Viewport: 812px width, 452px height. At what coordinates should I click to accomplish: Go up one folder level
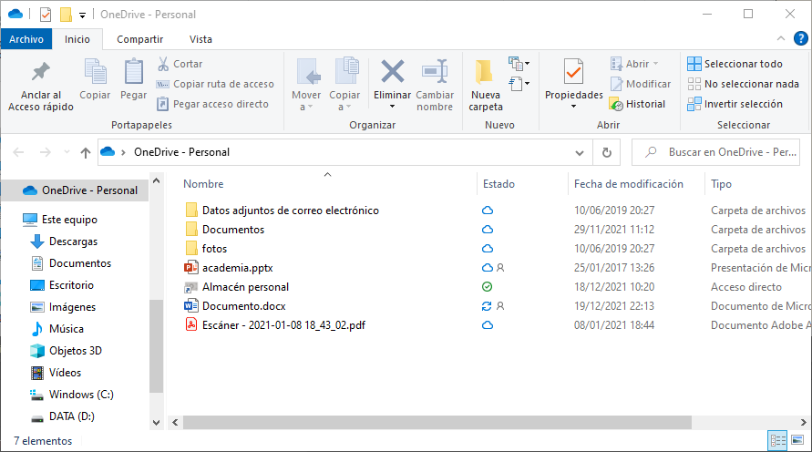(x=86, y=152)
